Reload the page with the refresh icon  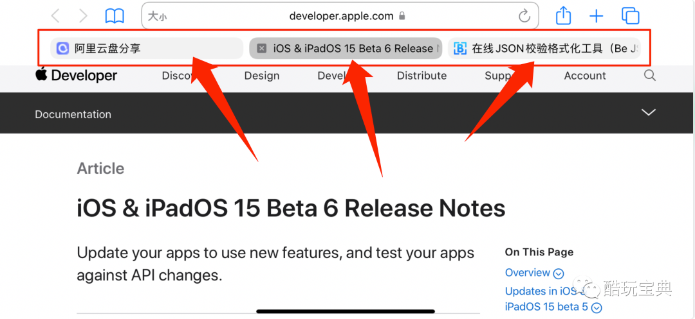point(524,16)
